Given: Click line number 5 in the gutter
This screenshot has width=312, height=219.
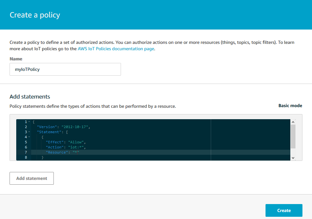Looking at the screenshot, I should [x=25, y=142].
